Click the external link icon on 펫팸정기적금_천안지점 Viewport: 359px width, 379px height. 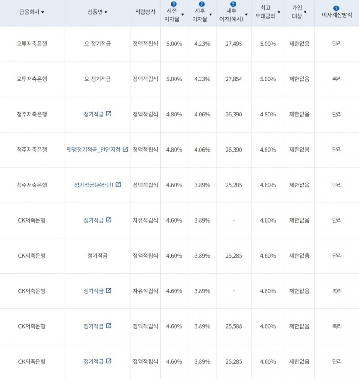pos(125,149)
